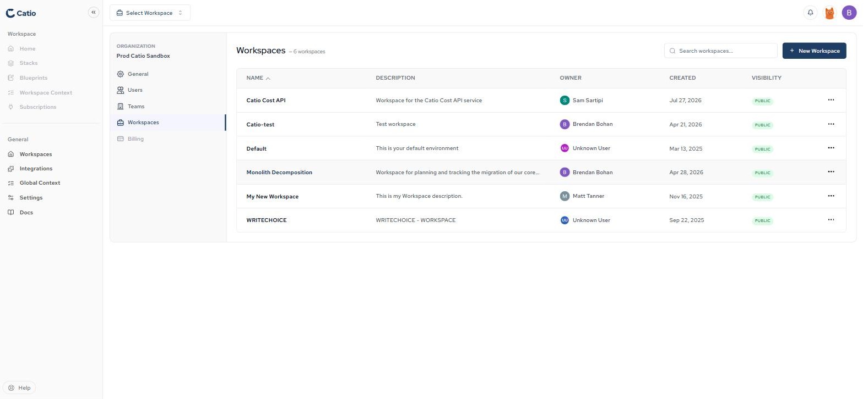Viewport: 868px width, 399px height.
Task: Click the Public badge for My New Workspace
Action: tap(763, 197)
